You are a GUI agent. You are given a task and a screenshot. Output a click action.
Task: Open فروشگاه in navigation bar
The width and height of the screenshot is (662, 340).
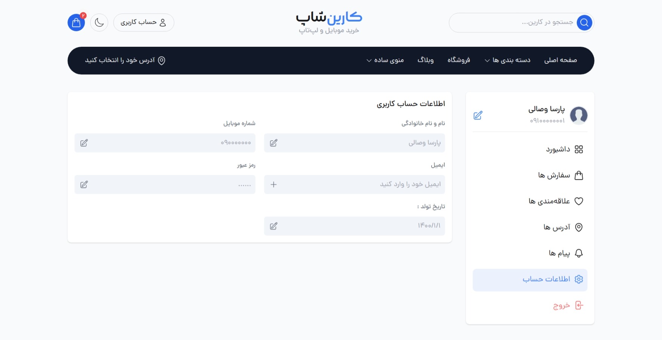point(459,60)
